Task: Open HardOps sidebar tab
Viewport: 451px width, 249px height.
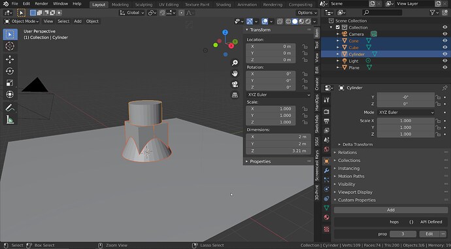Action: (316, 103)
